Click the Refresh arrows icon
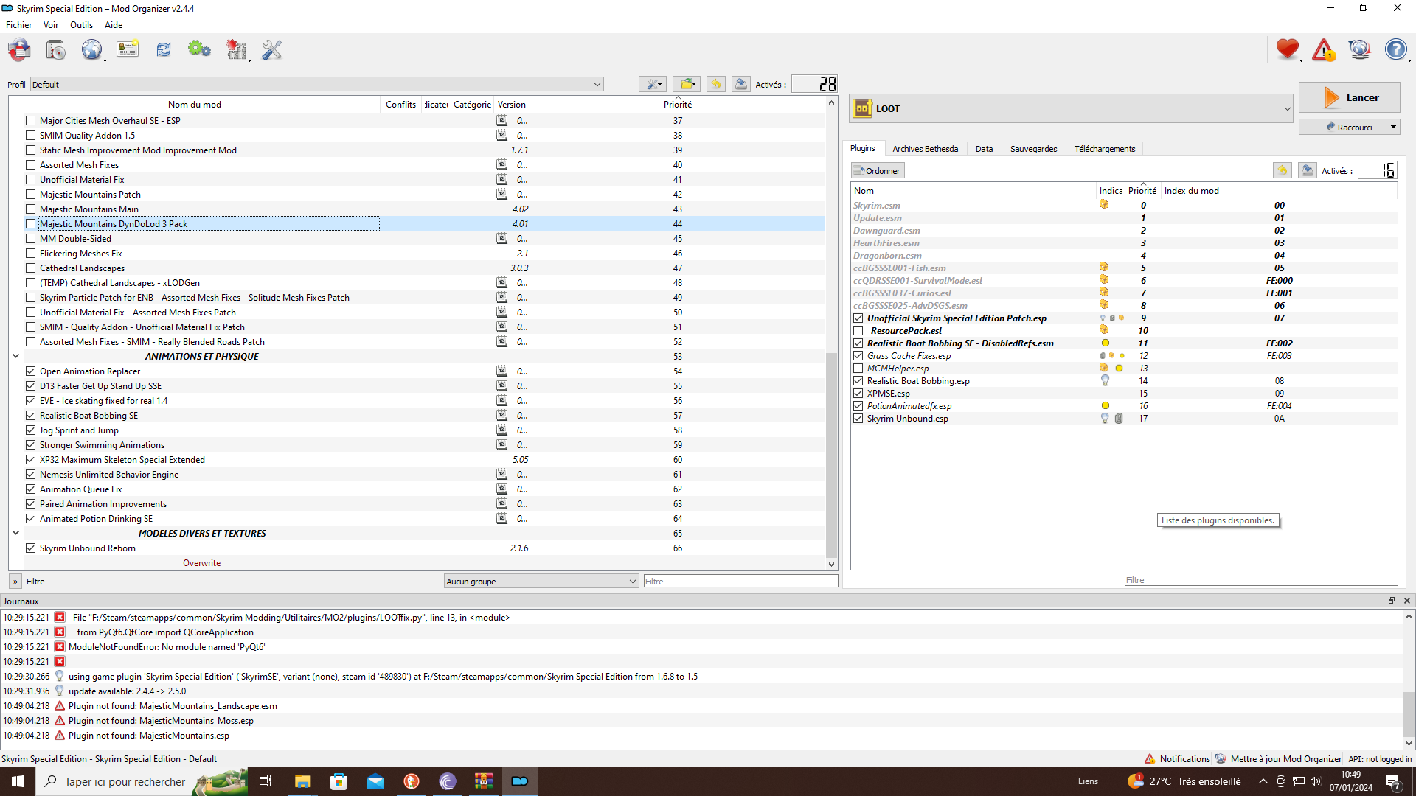Image resolution: width=1416 pixels, height=796 pixels. [x=164, y=50]
